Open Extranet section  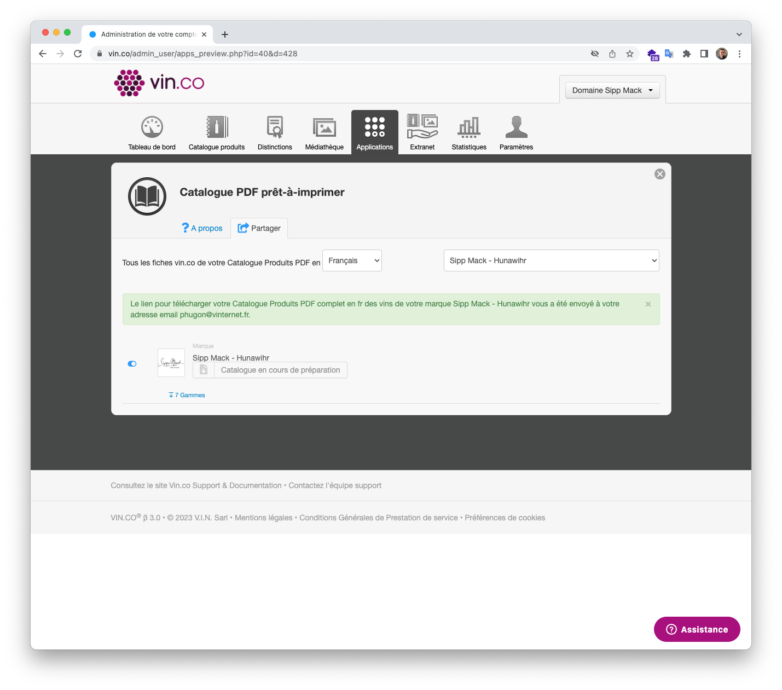click(x=422, y=133)
